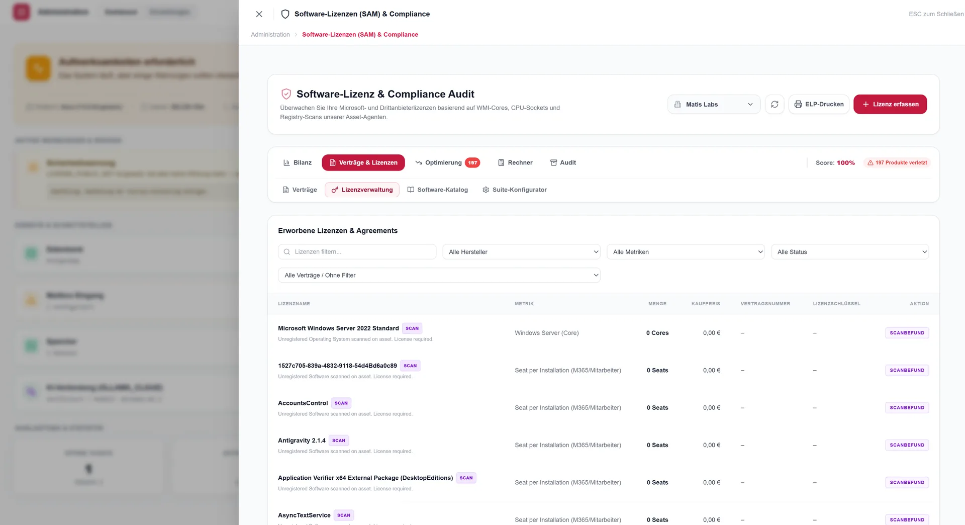Viewport: 965px width, 525px height.
Task: Click Scanbefund for AccountsControl row
Action: point(907,408)
